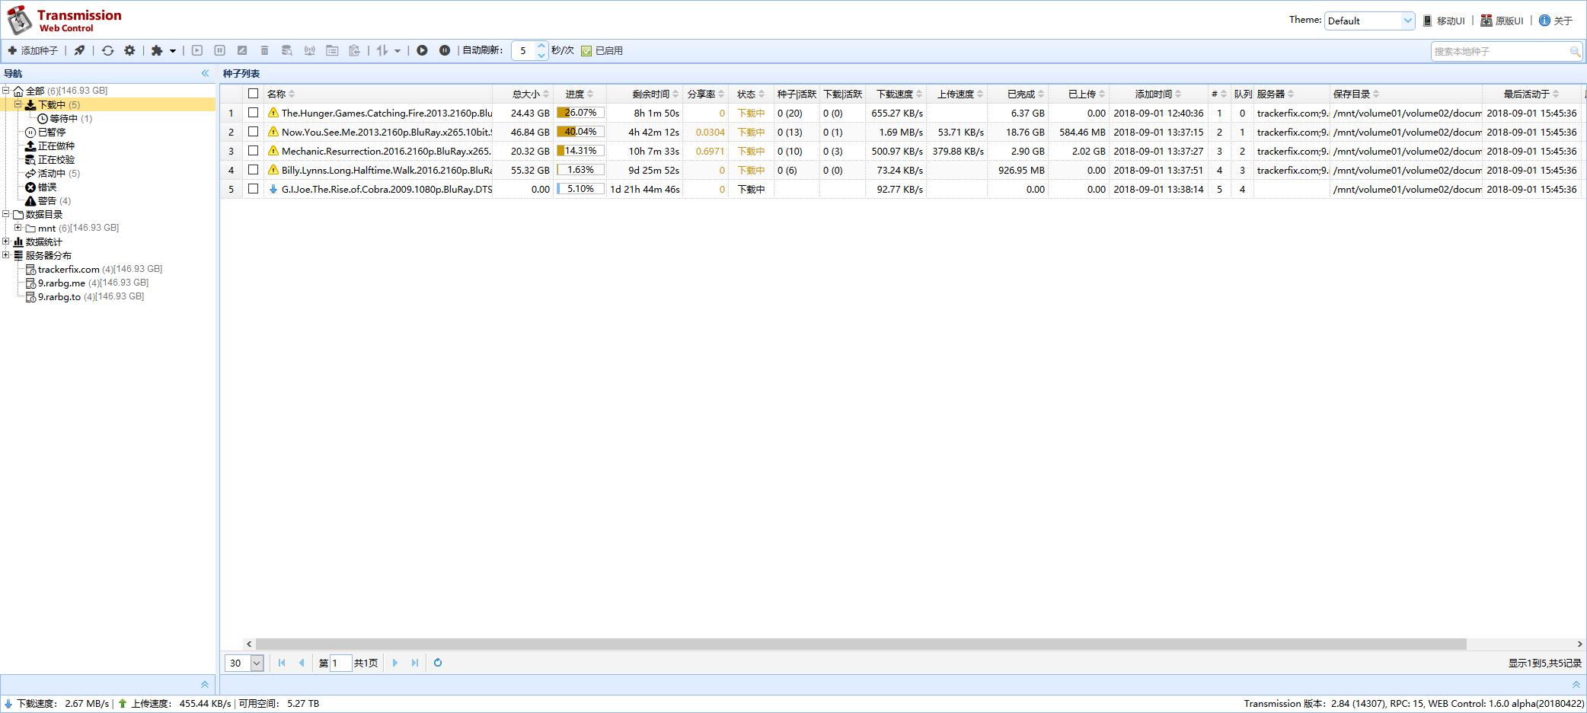Screen dimensions: 1587x713
Task: Click the start-all torrents play icon
Action: [x=422, y=51]
